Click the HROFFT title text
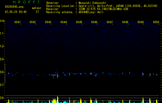Viewport: 162px width, 103px height. click(x=26, y=2)
